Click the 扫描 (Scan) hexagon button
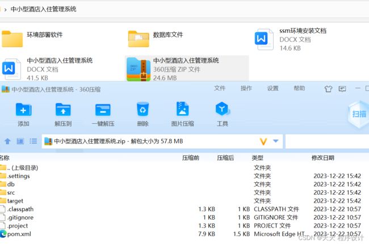This screenshot has width=369, height=244. pos(358,113)
